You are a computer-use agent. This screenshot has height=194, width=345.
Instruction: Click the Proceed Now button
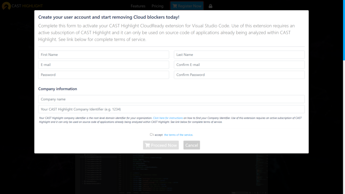[x=161, y=145]
